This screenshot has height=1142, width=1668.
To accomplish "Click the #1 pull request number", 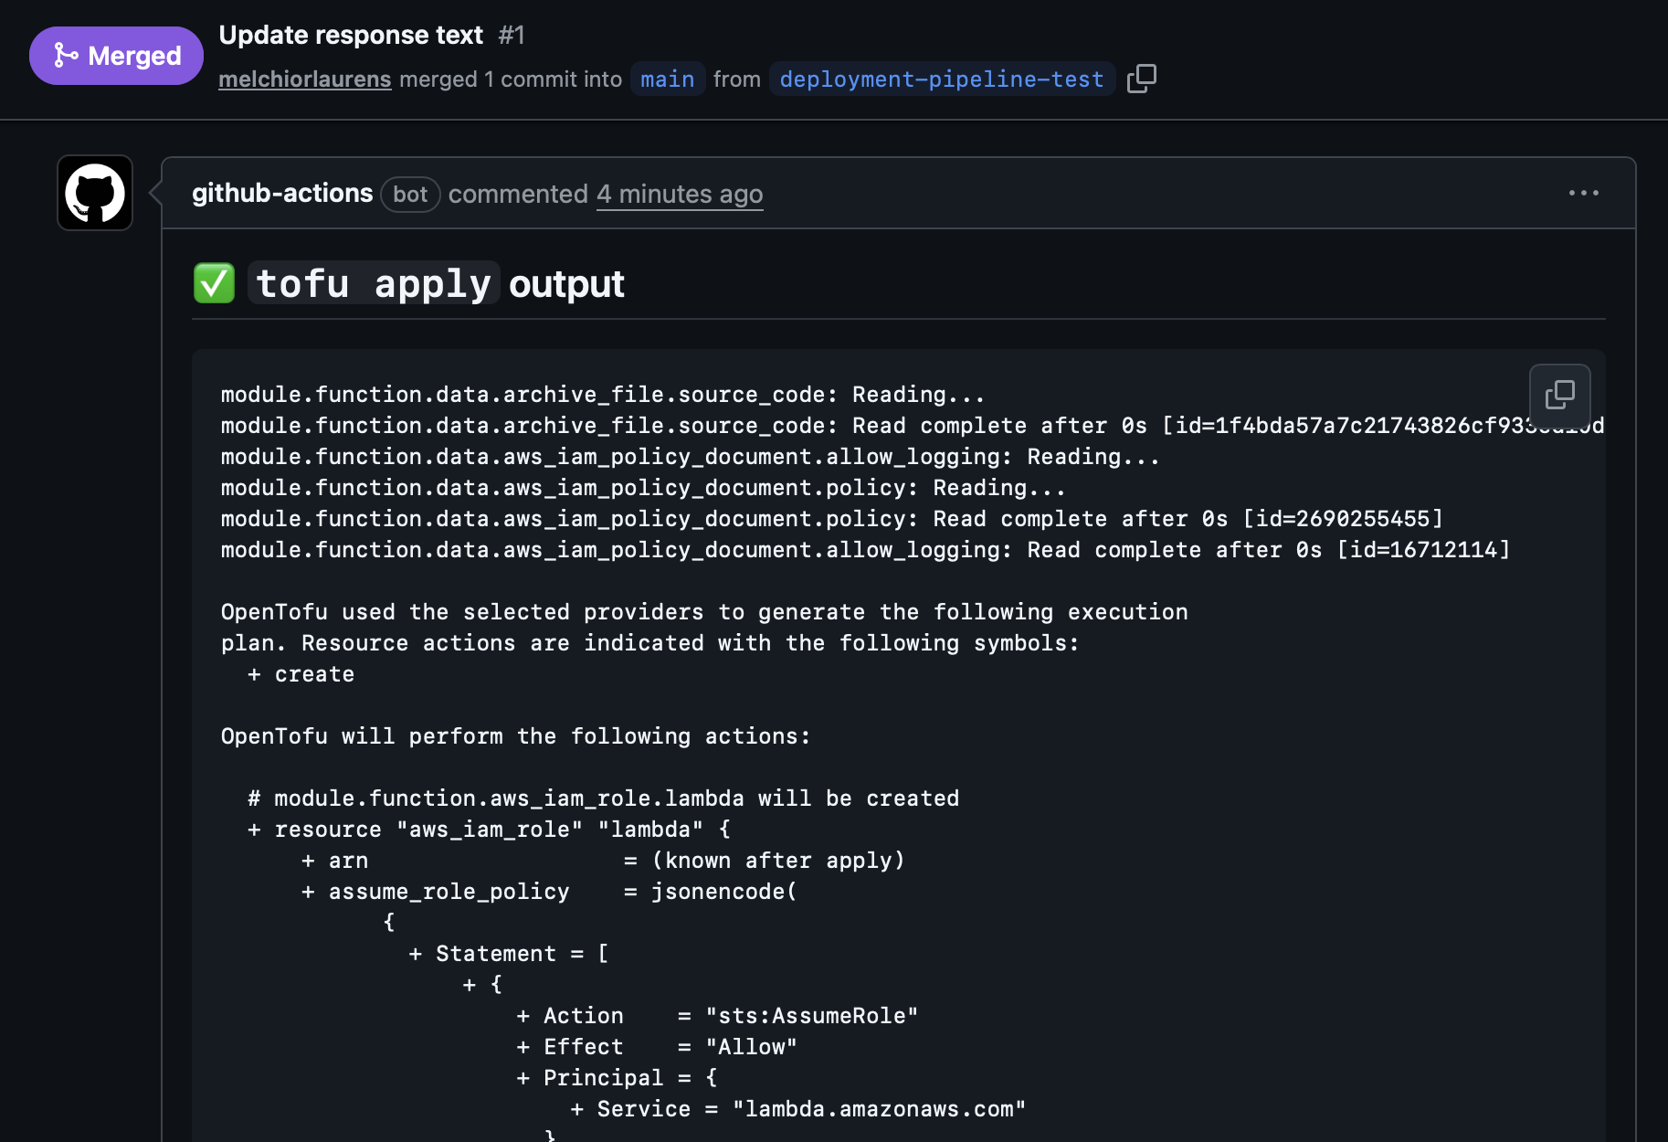I will pyautogui.click(x=512, y=35).
